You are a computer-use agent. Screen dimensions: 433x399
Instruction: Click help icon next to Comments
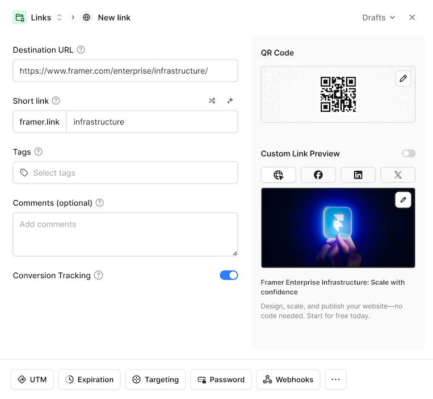pyautogui.click(x=100, y=203)
